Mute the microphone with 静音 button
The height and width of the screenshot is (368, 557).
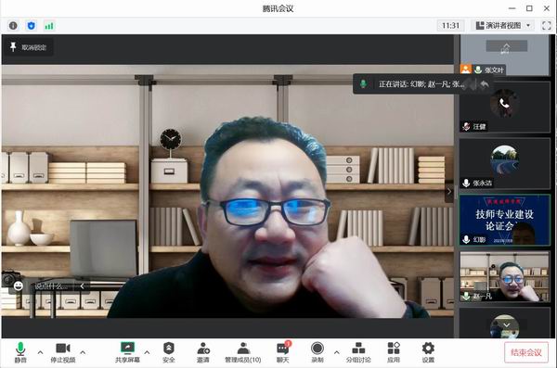(x=20, y=352)
